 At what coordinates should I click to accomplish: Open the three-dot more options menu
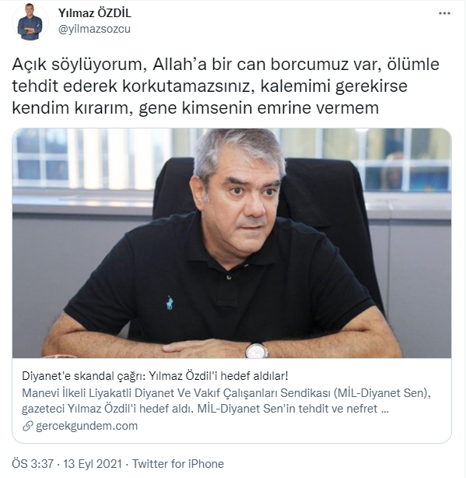(444, 13)
